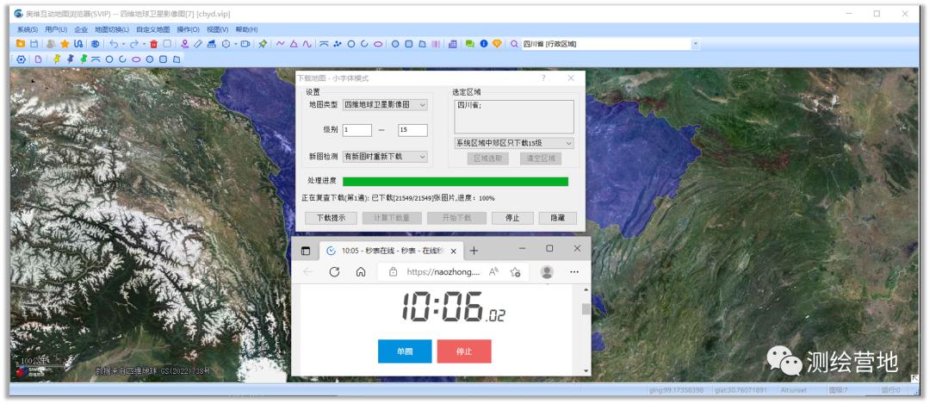Click the red 停止 stopwatch button
This screenshot has height=404, width=930.
coord(464,351)
